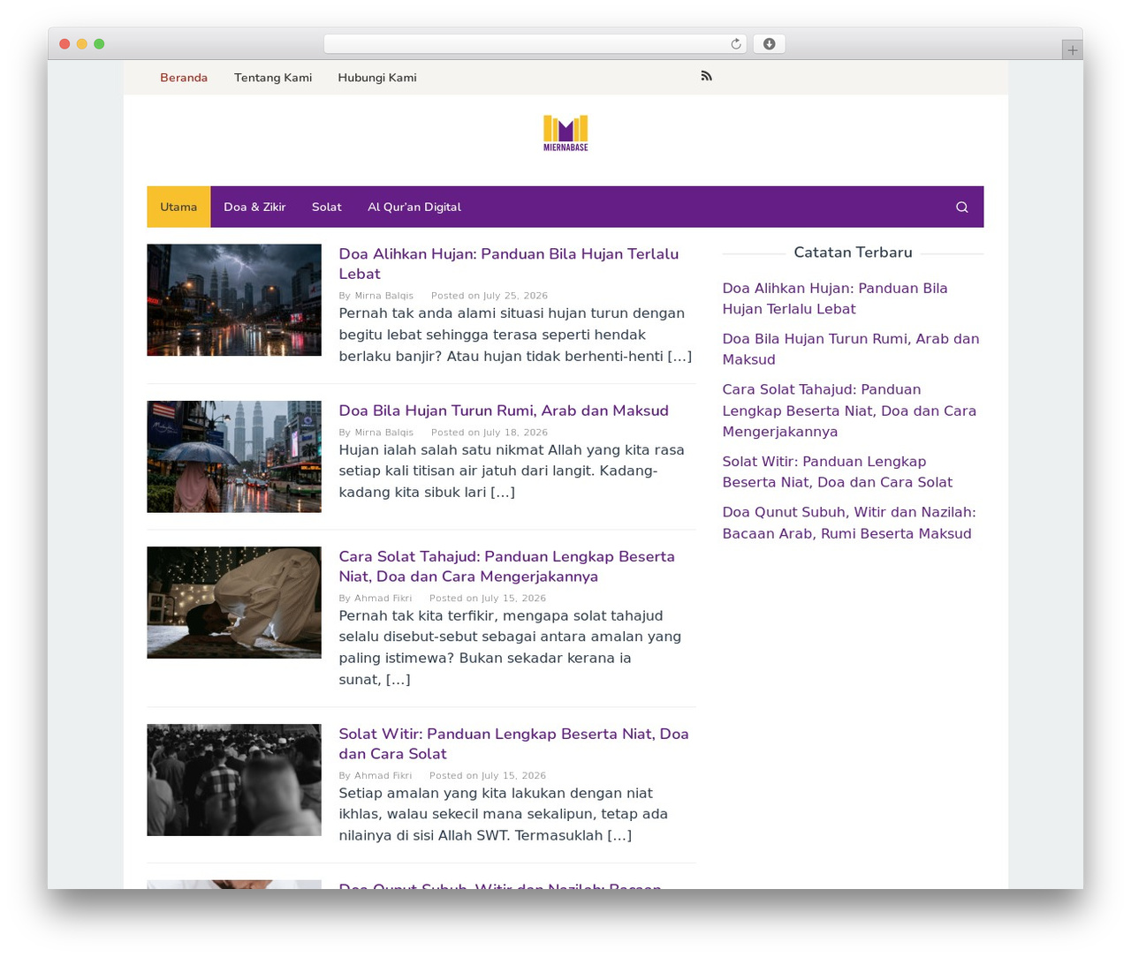Reload the page using refresh icon
This screenshot has width=1131, height=957.
pyautogui.click(x=735, y=44)
